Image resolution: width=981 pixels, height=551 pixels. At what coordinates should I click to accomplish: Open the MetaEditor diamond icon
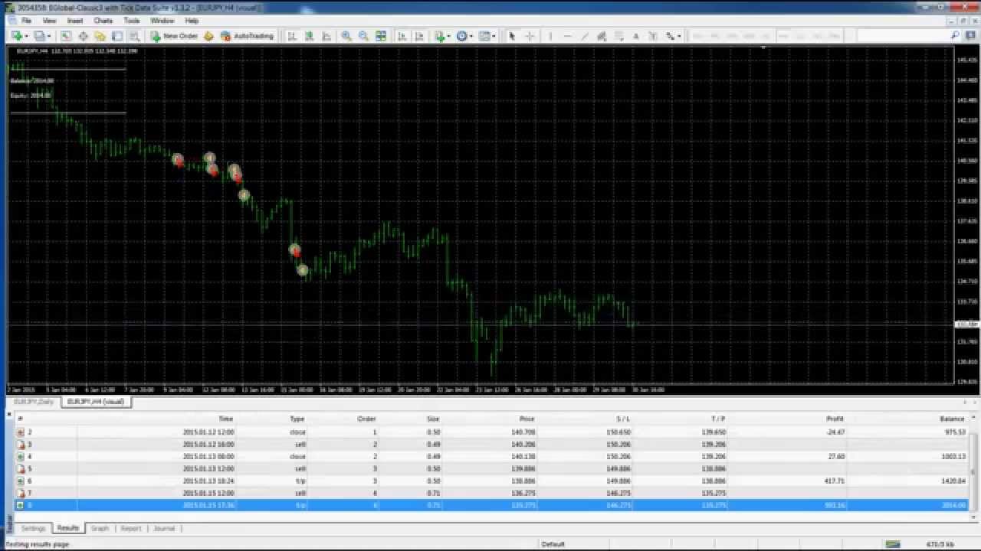(208, 36)
